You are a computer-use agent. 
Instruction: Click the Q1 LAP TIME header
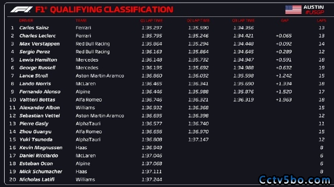tap(152, 20)
